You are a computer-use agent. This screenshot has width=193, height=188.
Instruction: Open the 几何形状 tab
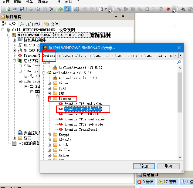click(30, 24)
